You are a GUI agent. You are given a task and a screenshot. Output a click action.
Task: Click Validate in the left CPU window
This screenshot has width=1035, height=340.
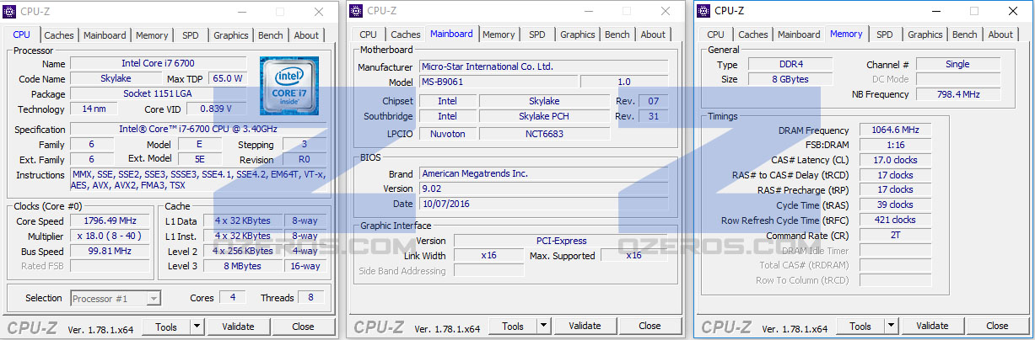238,327
